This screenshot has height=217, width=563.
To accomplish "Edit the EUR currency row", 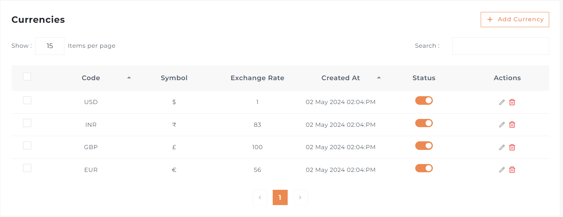I will [x=502, y=170].
